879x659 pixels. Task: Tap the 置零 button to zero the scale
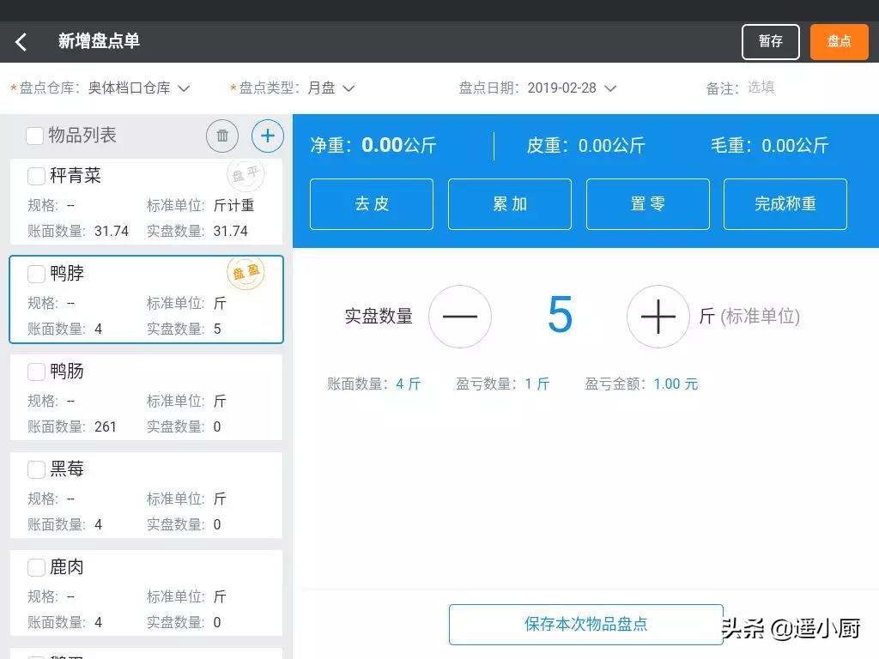tap(647, 204)
